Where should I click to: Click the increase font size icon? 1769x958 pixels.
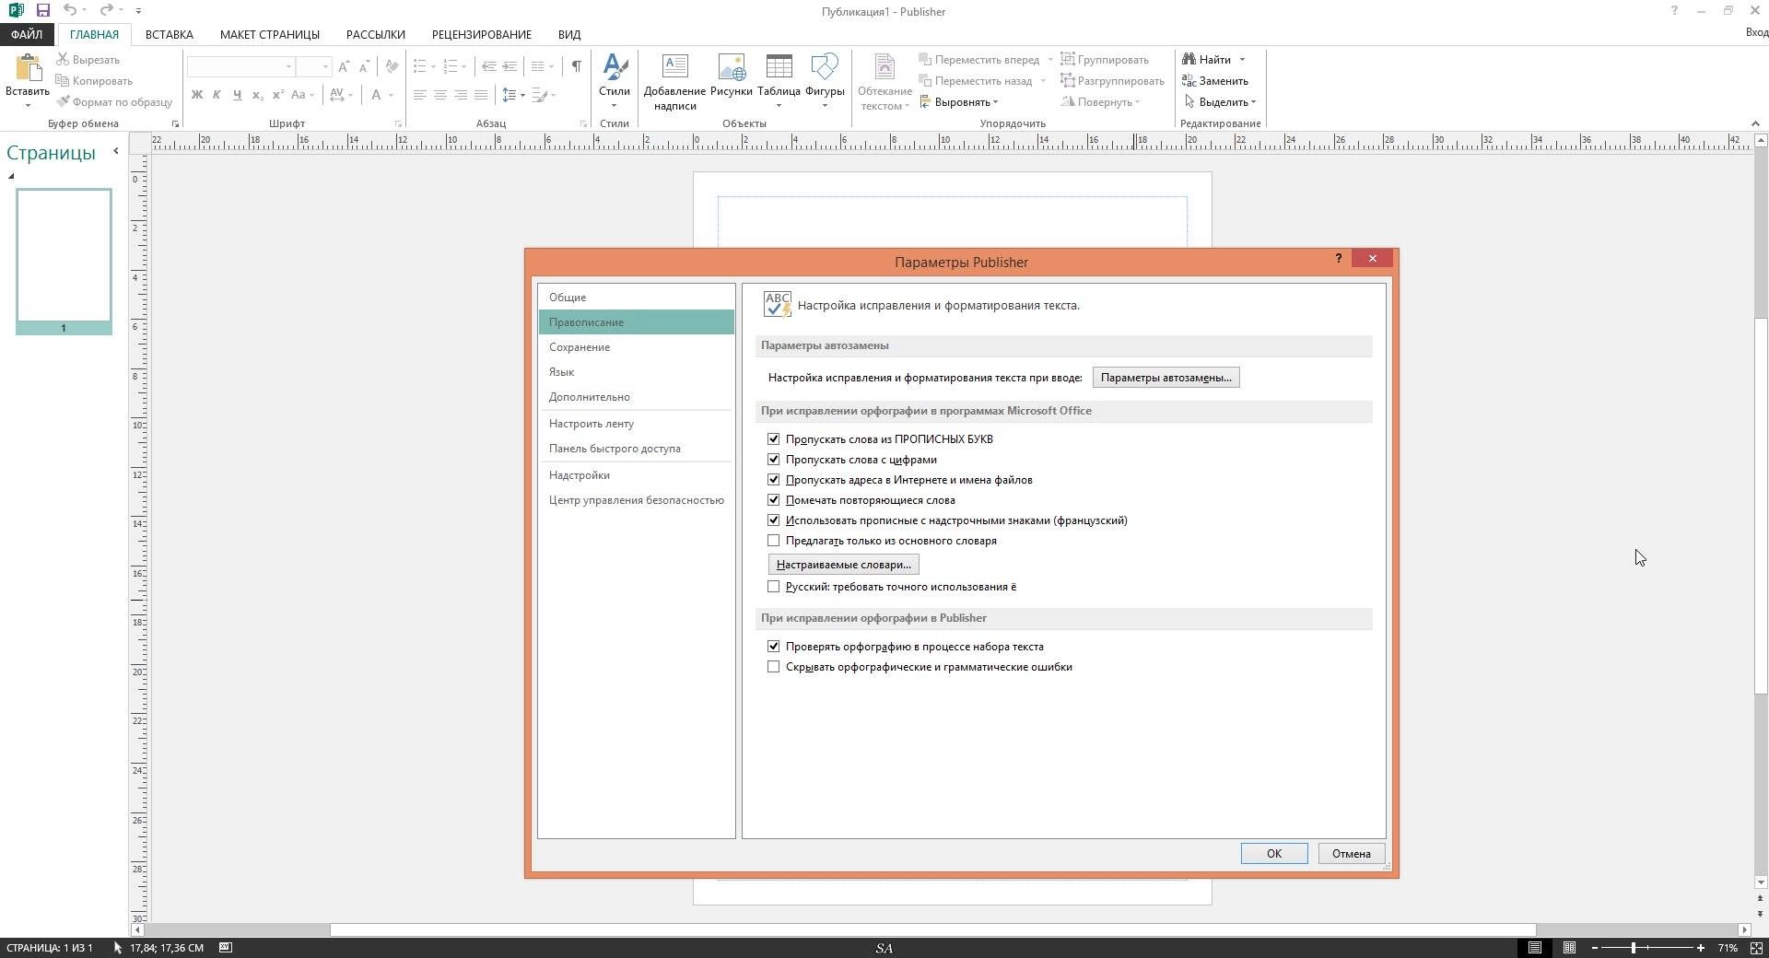(344, 66)
